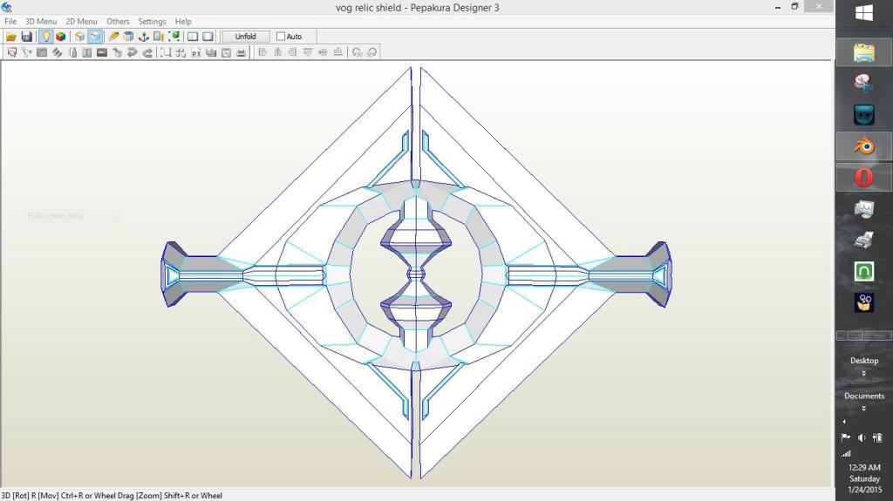The image size is (893, 501).
Task: Rotate parts 90 degrees clockwise
Action: click(x=372, y=52)
